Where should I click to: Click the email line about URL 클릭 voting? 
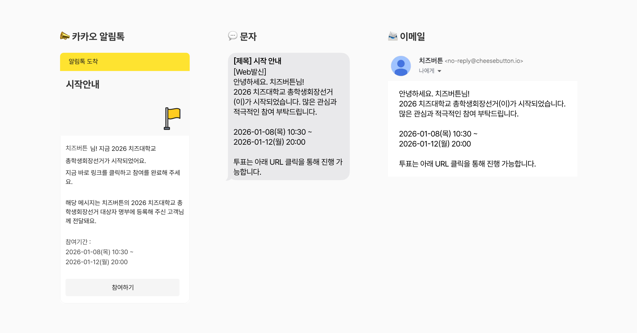467,164
